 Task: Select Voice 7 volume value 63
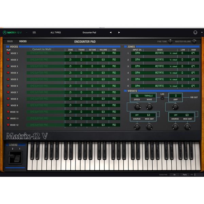[x=103, y=92]
